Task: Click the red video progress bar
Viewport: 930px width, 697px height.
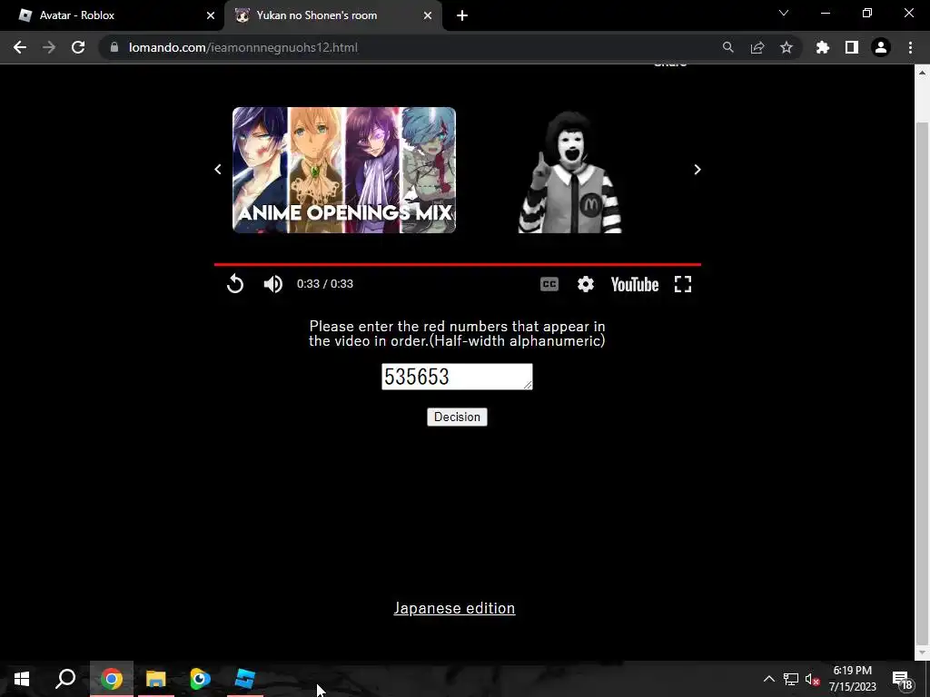Action: click(458, 264)
